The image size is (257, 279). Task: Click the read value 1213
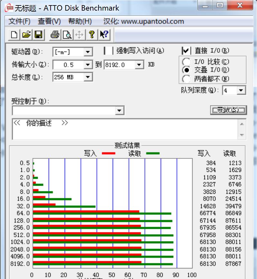click(235, 163)
